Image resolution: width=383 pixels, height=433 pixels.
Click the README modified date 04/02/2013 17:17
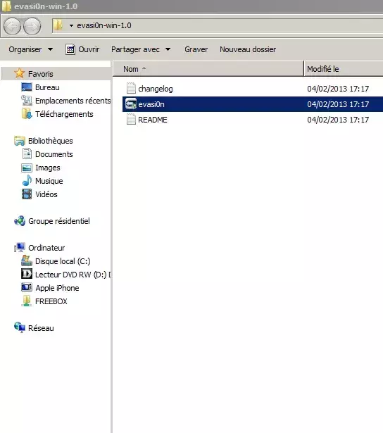coord(338,120)
